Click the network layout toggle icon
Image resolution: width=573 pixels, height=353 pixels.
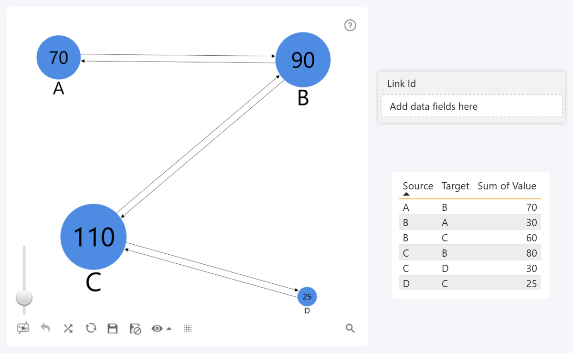click(23, 328)
